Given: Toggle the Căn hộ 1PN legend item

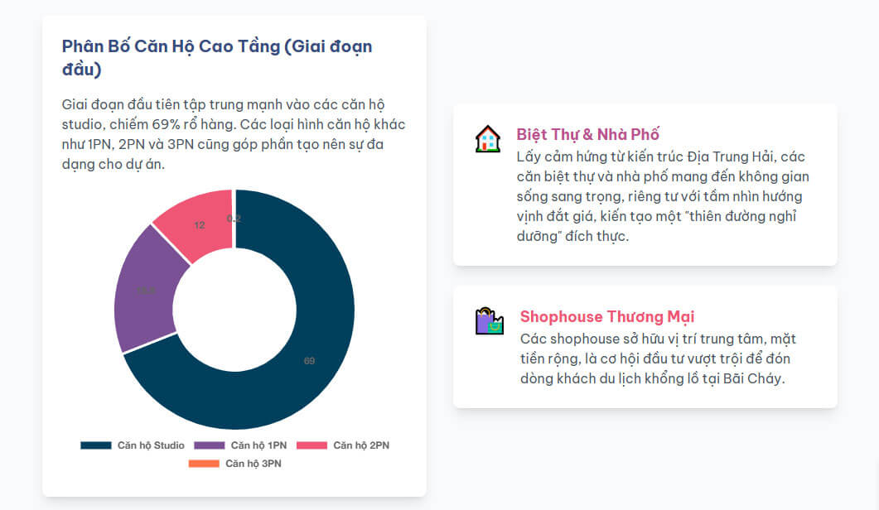Looking at the screenshot, I should [240, 445].
